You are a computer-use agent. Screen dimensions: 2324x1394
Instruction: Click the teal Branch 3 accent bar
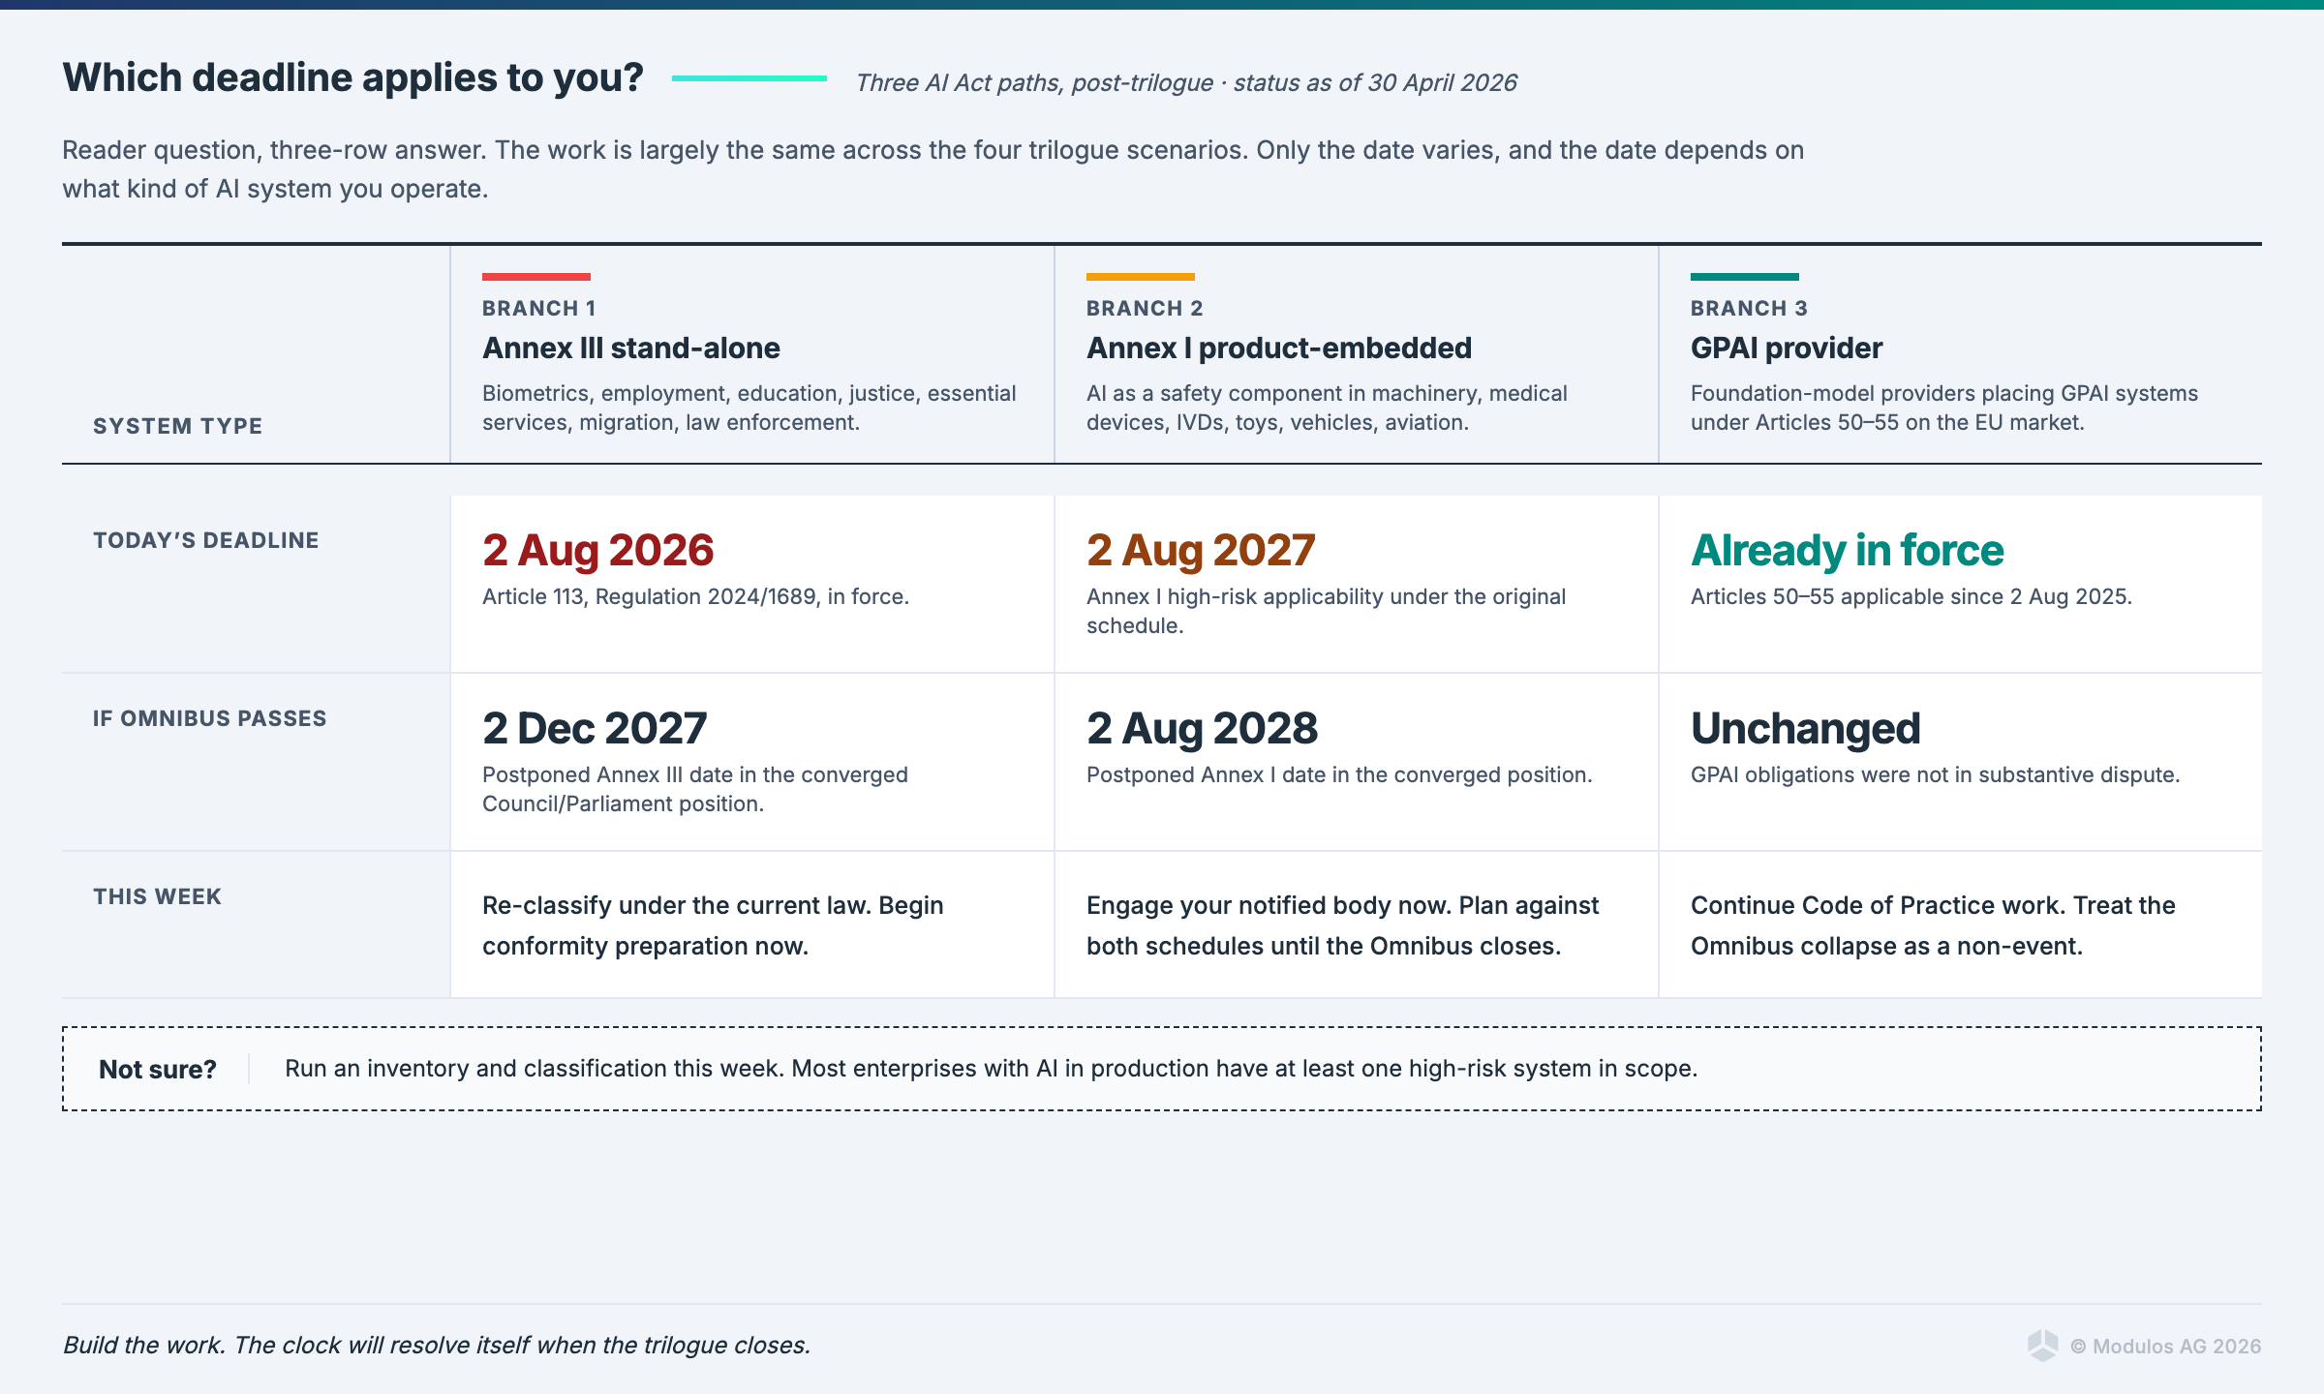(1745, 277)
